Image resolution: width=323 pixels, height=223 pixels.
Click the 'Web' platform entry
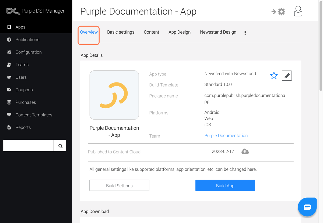point(209,118)
